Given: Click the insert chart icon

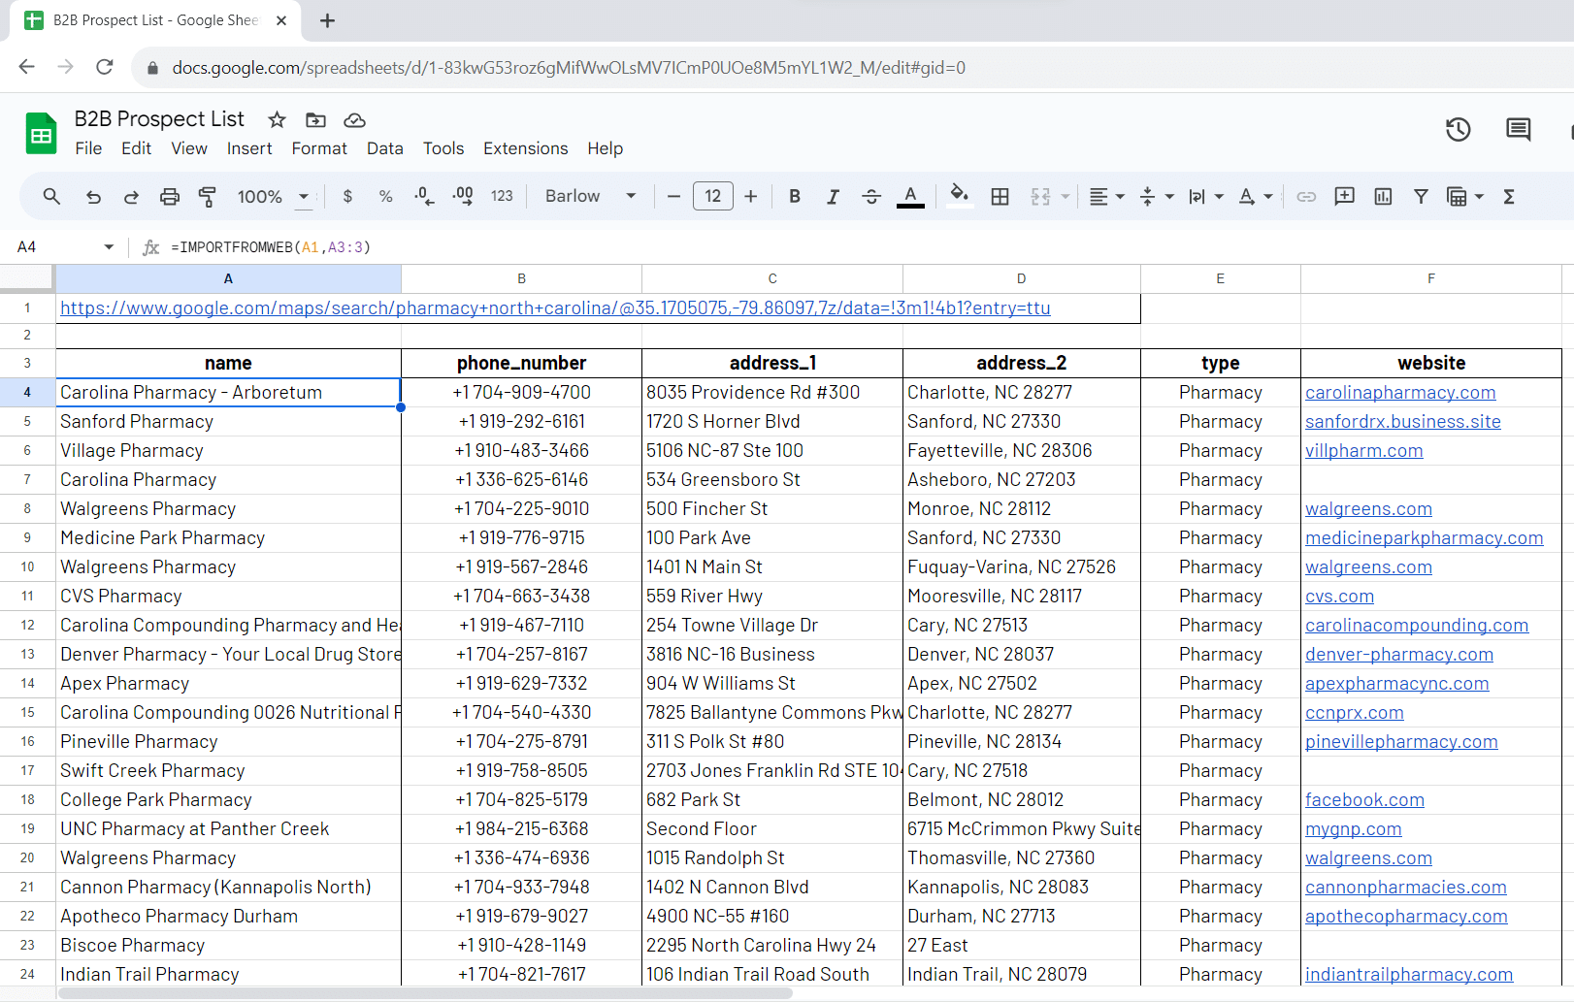Looking at the screenshot, I should click(x=1383, y=197).
